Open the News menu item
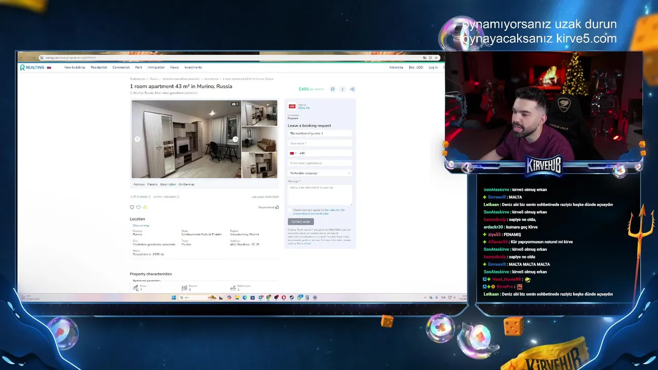 pyautogui.click(x=175, y=67)
